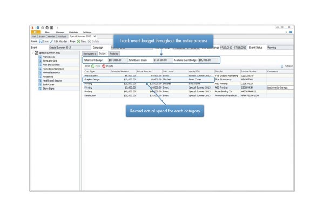This screenshot has width=324, height=216.
Task: Select the Distribution cost row
Action: click(x=188, y=96)
